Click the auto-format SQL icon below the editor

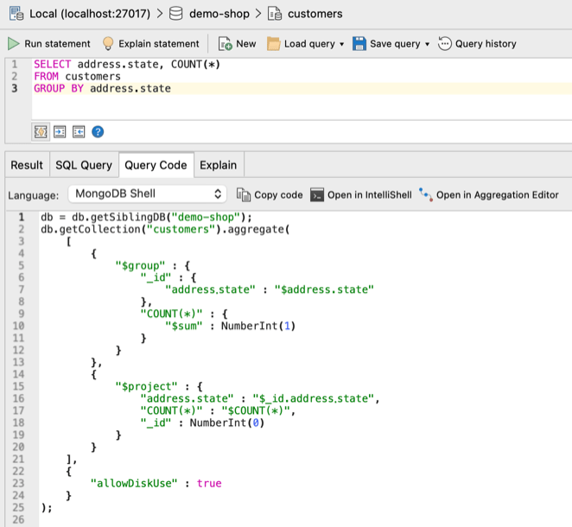pos(41,131)
